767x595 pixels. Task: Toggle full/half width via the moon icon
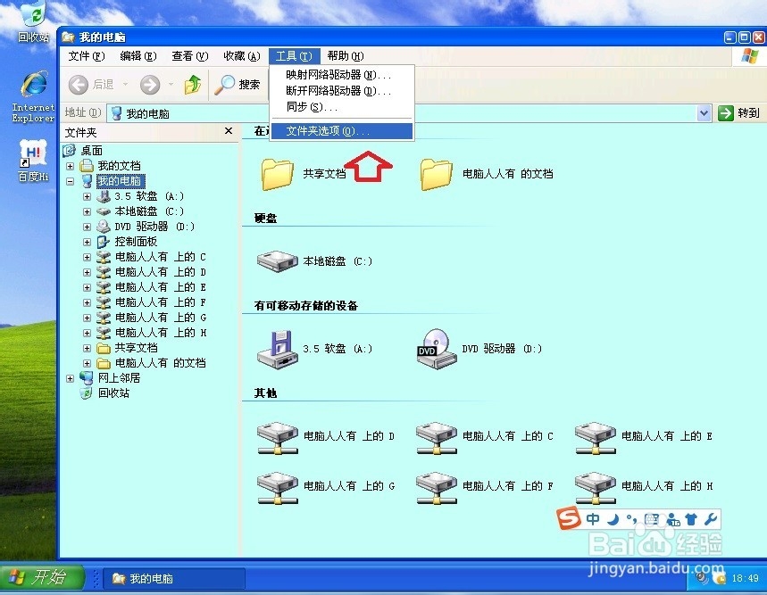[613, 517]
